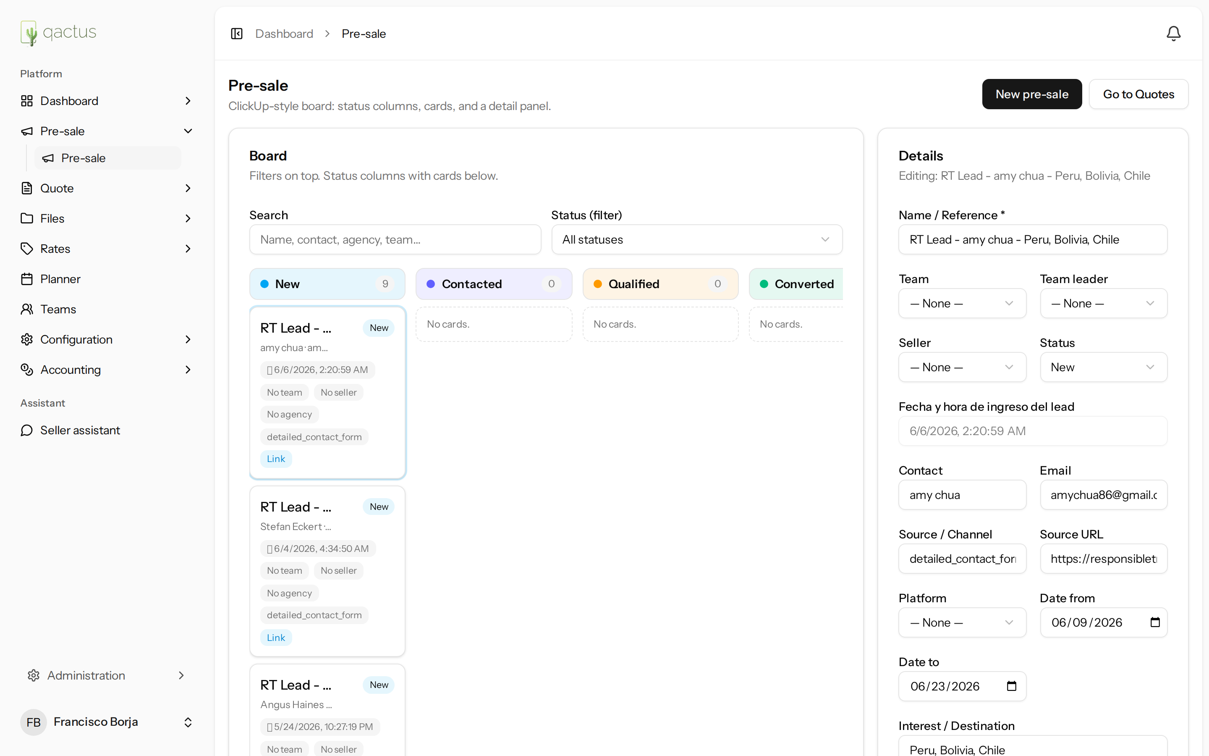Click the detailed_contact_form tag on amy chua card
1209x756 pixels.
(314, 436)
